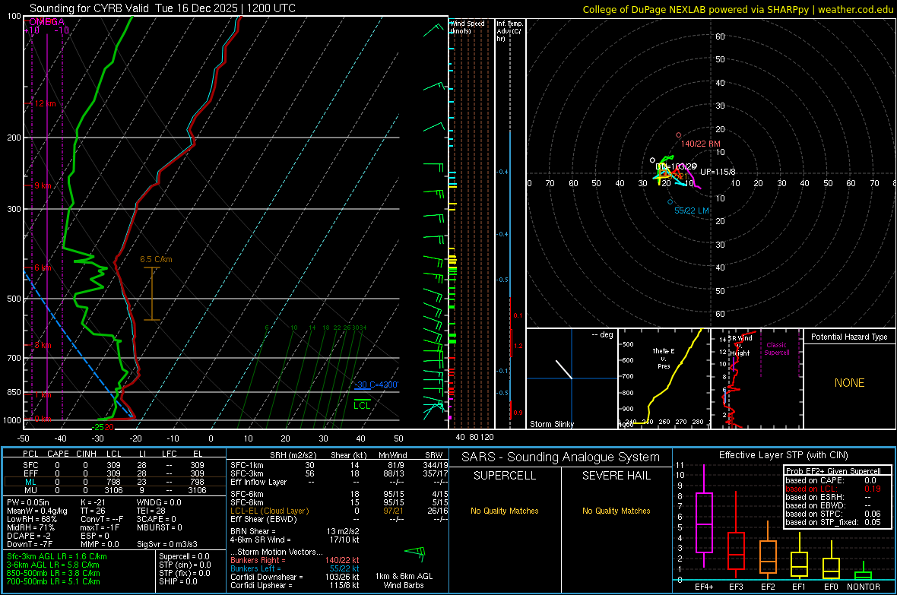
Task: Click the 'SUPERCELL' column header
Action: (505, 476)
